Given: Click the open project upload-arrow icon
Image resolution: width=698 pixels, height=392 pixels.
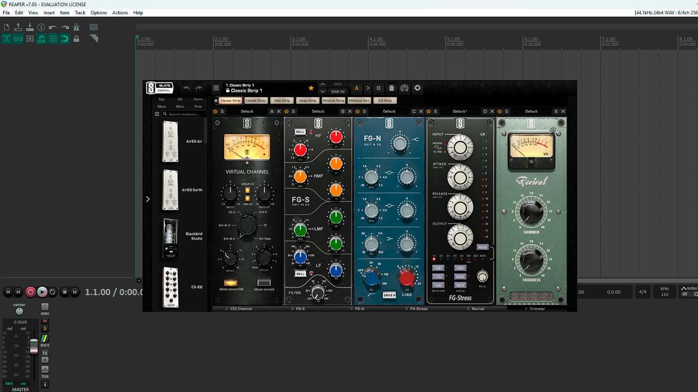Looking at the screenshot, I should tap(18, 27).
